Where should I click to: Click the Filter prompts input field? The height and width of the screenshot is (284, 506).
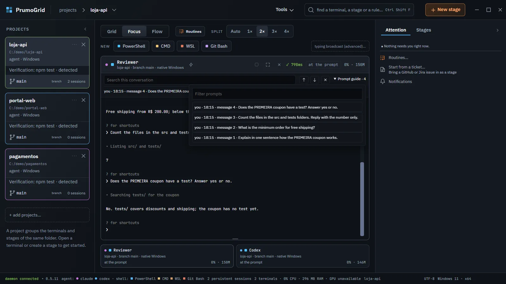point(277,94)
